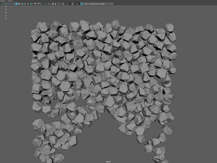Image resolution: width=217 pixels, height=163 pixels.
Task: Toggle Use All Lights icon
Action: click(x=28, y=4)
